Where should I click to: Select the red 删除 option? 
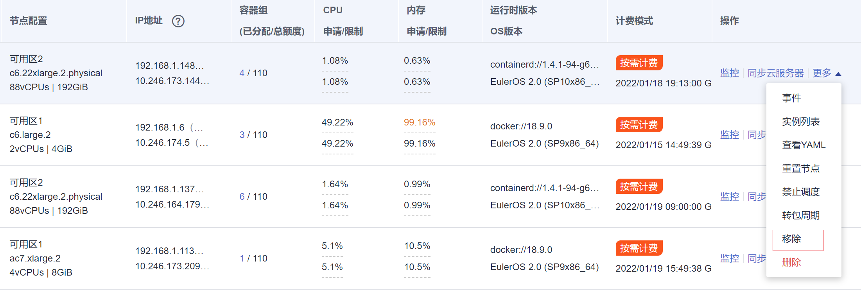click(x=791, y=262)
